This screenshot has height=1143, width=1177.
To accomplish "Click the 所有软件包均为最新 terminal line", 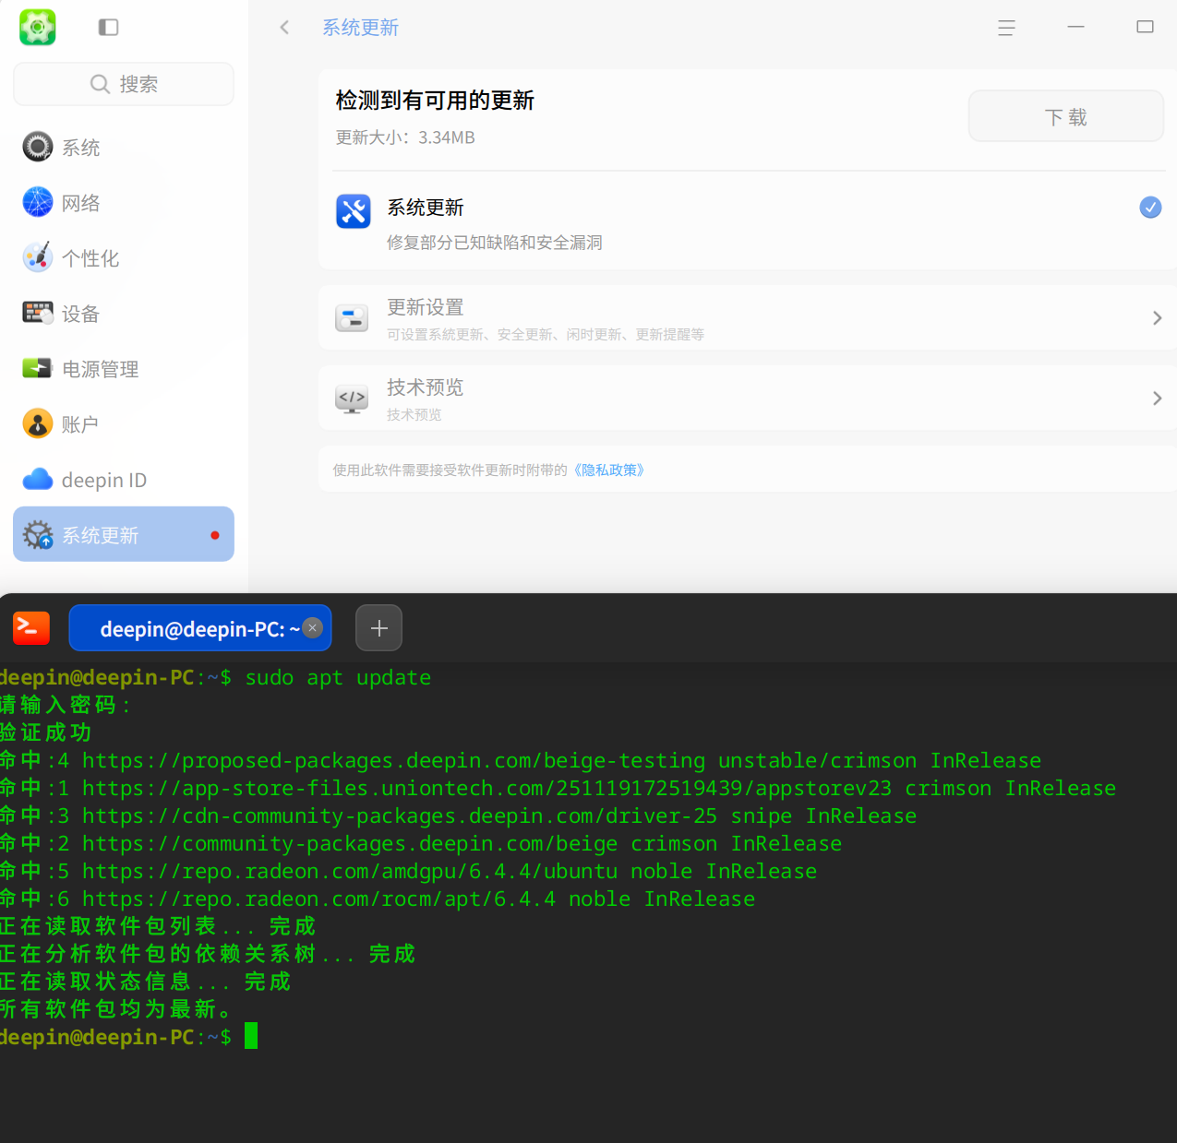I will (x=115, y=1009).
